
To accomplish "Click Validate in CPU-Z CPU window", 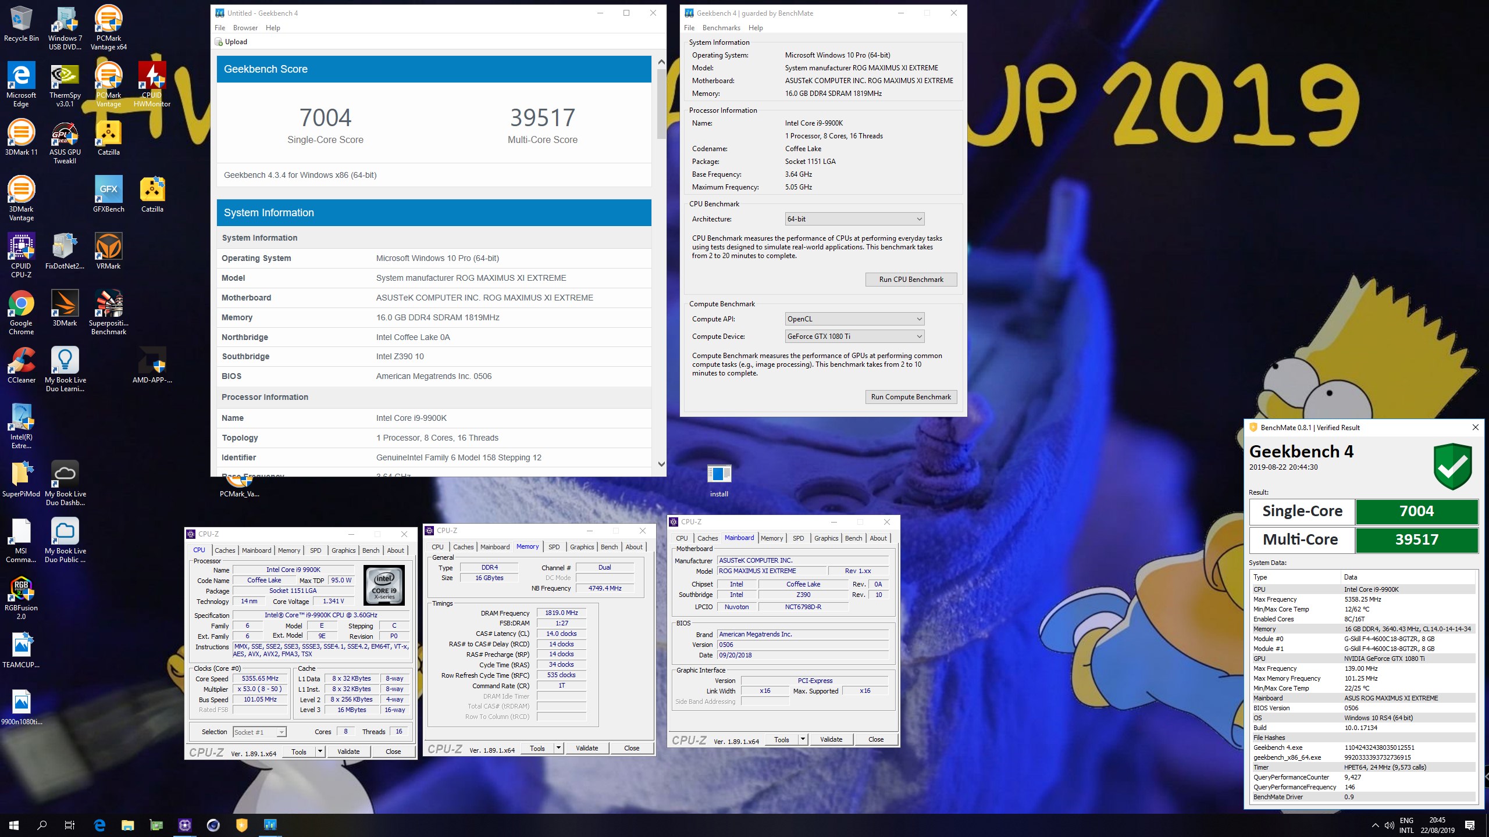I will tap(348, 752).
